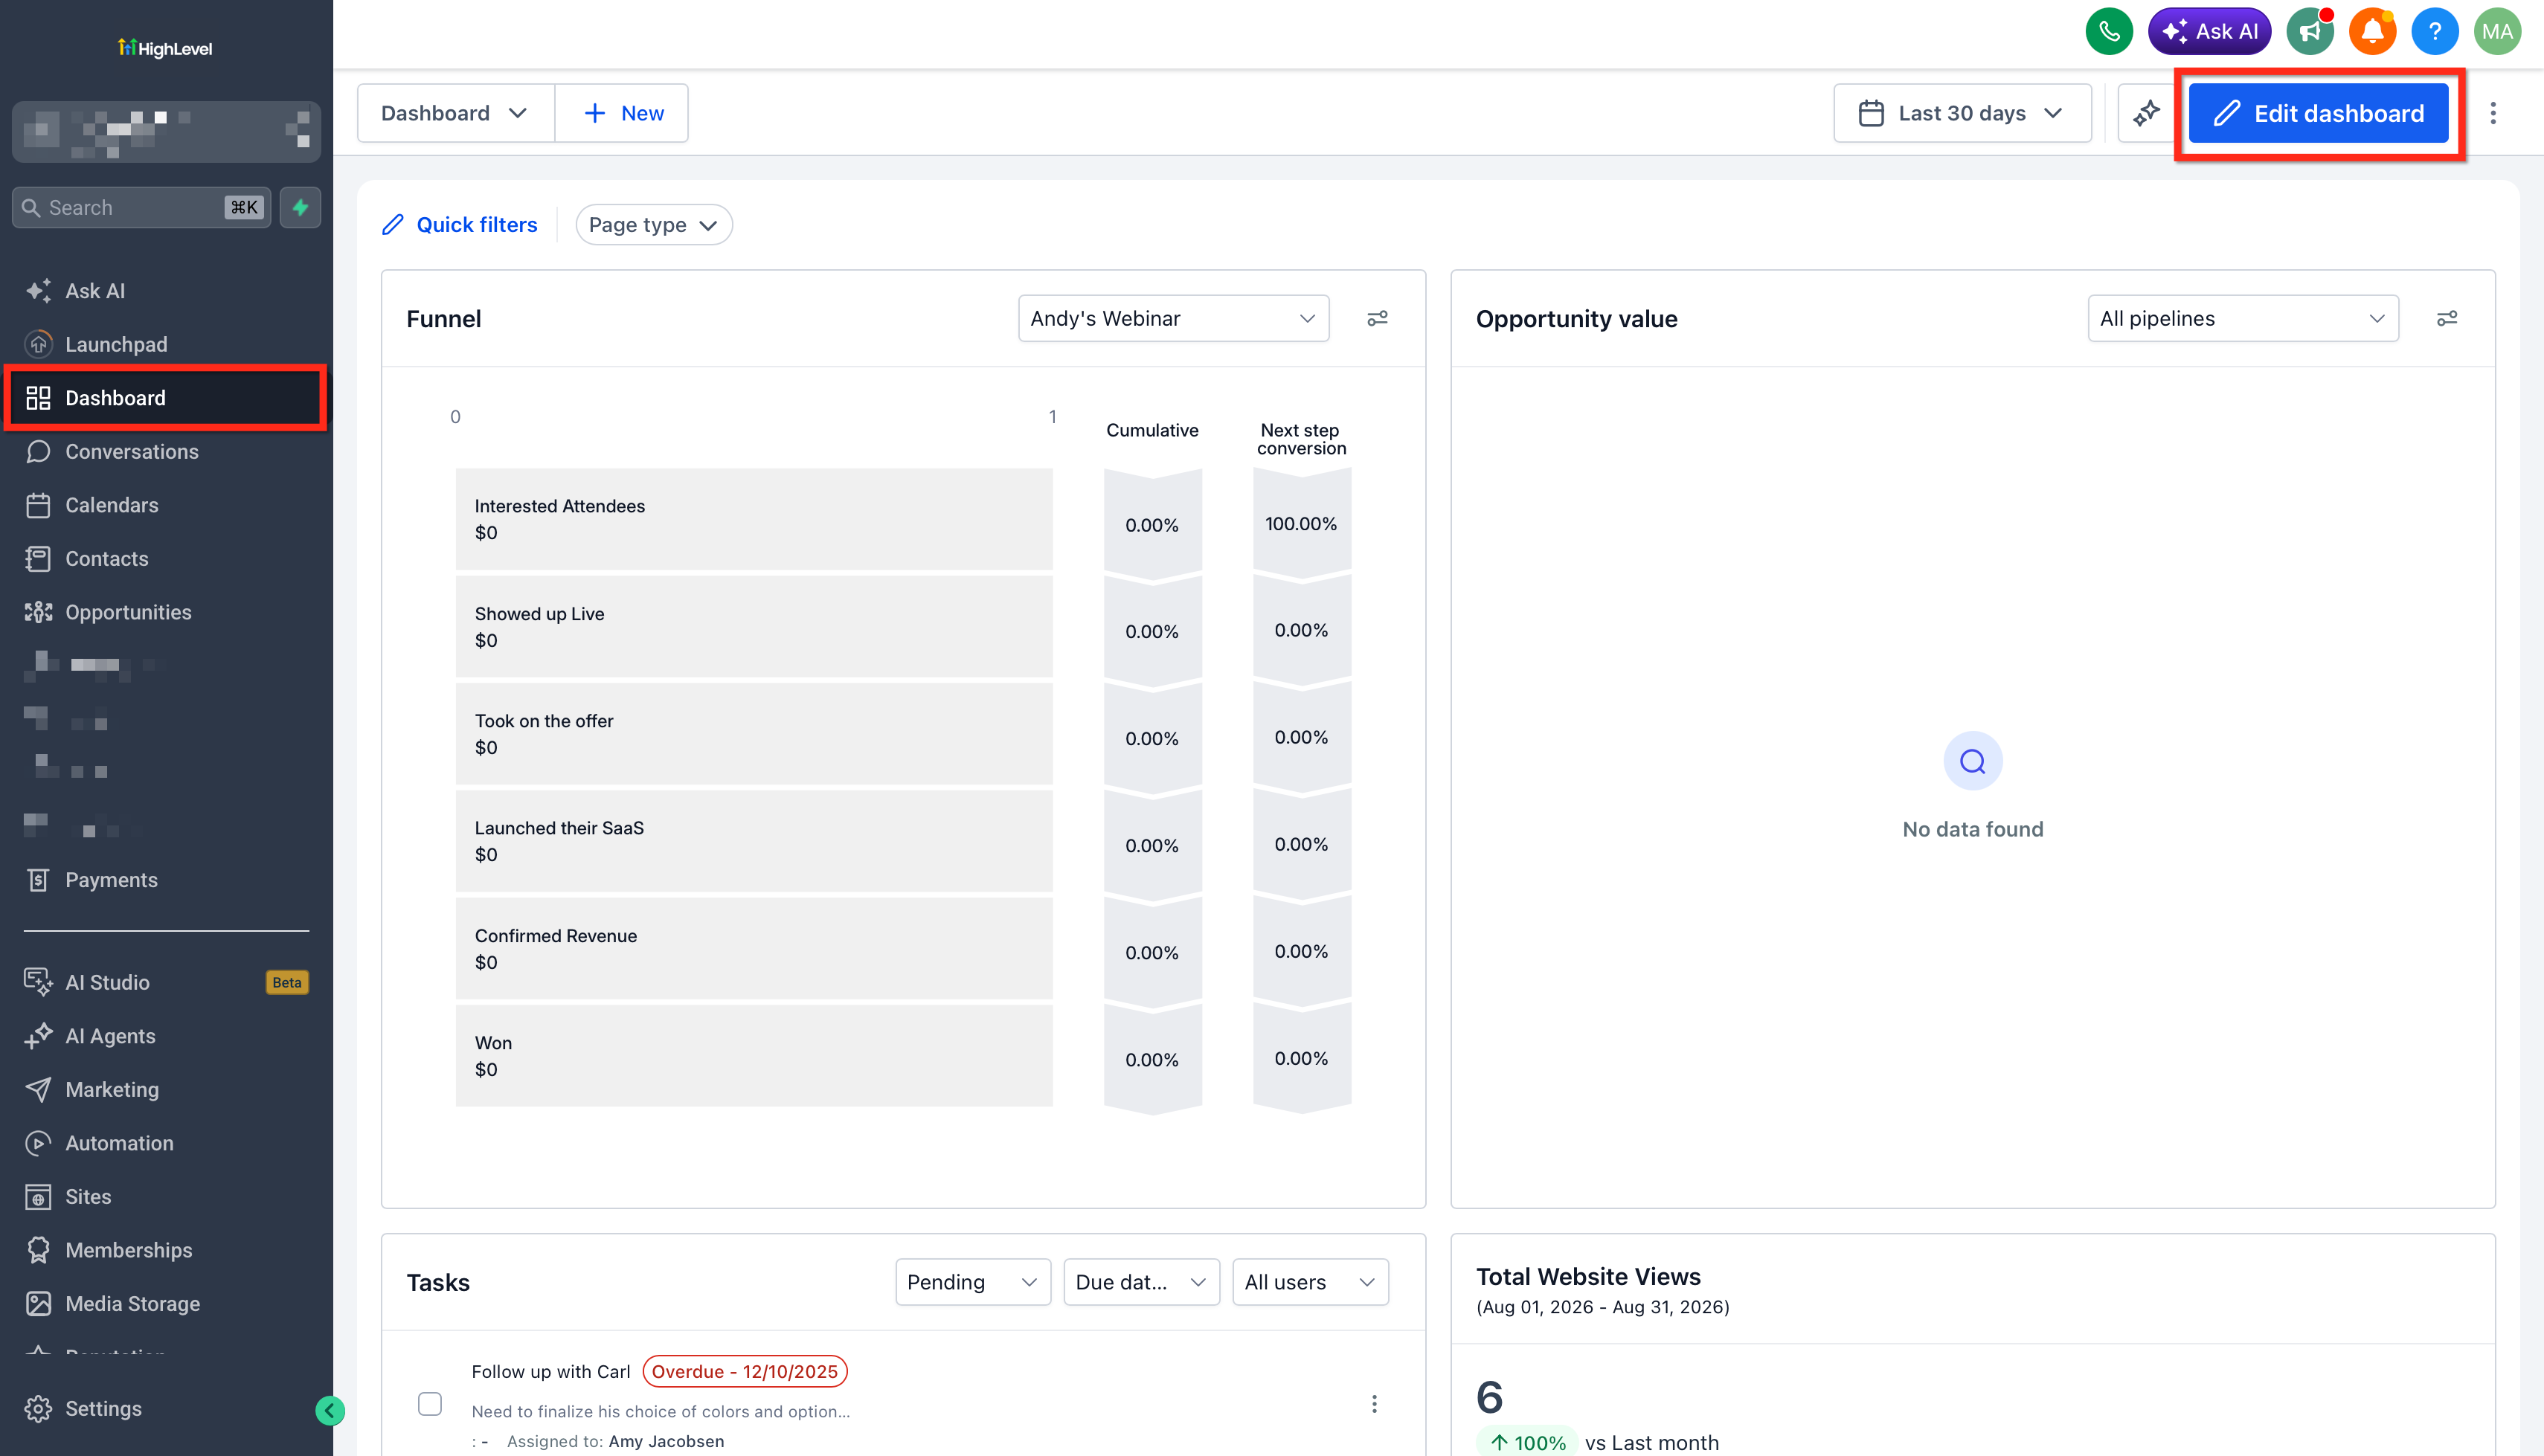Click the purple Ask AI button

tap(2209, 32)
